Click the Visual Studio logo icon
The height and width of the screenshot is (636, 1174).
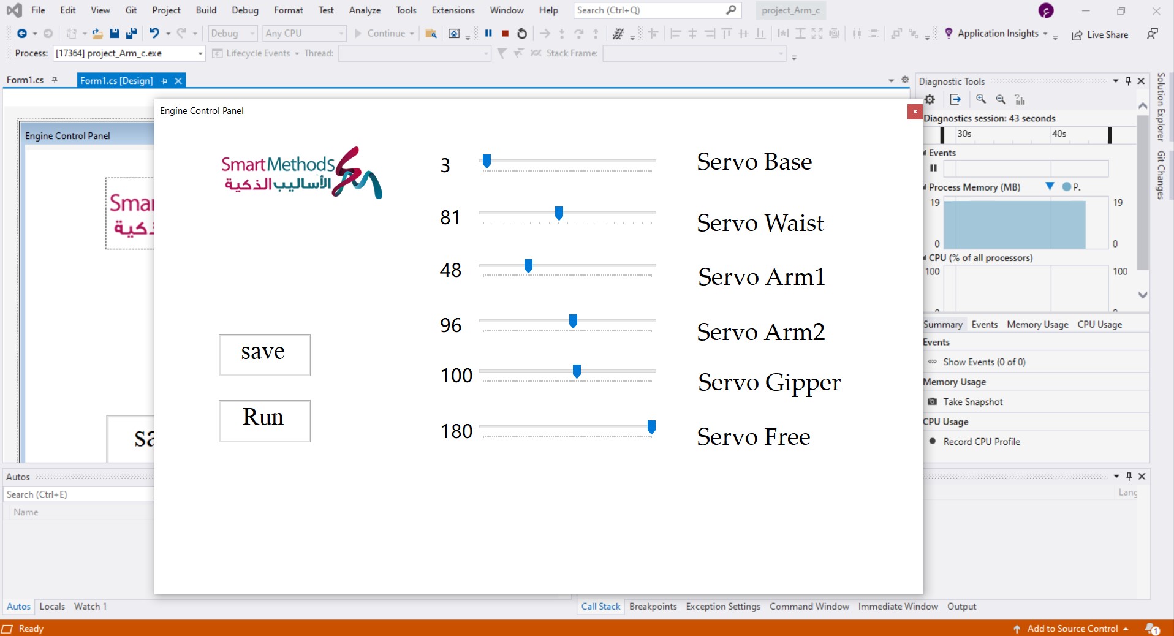click(14, 10)
